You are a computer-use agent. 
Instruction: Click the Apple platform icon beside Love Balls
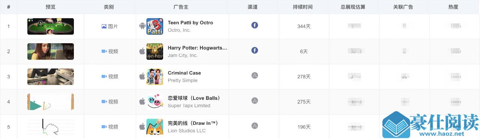[x=142, y=101]
